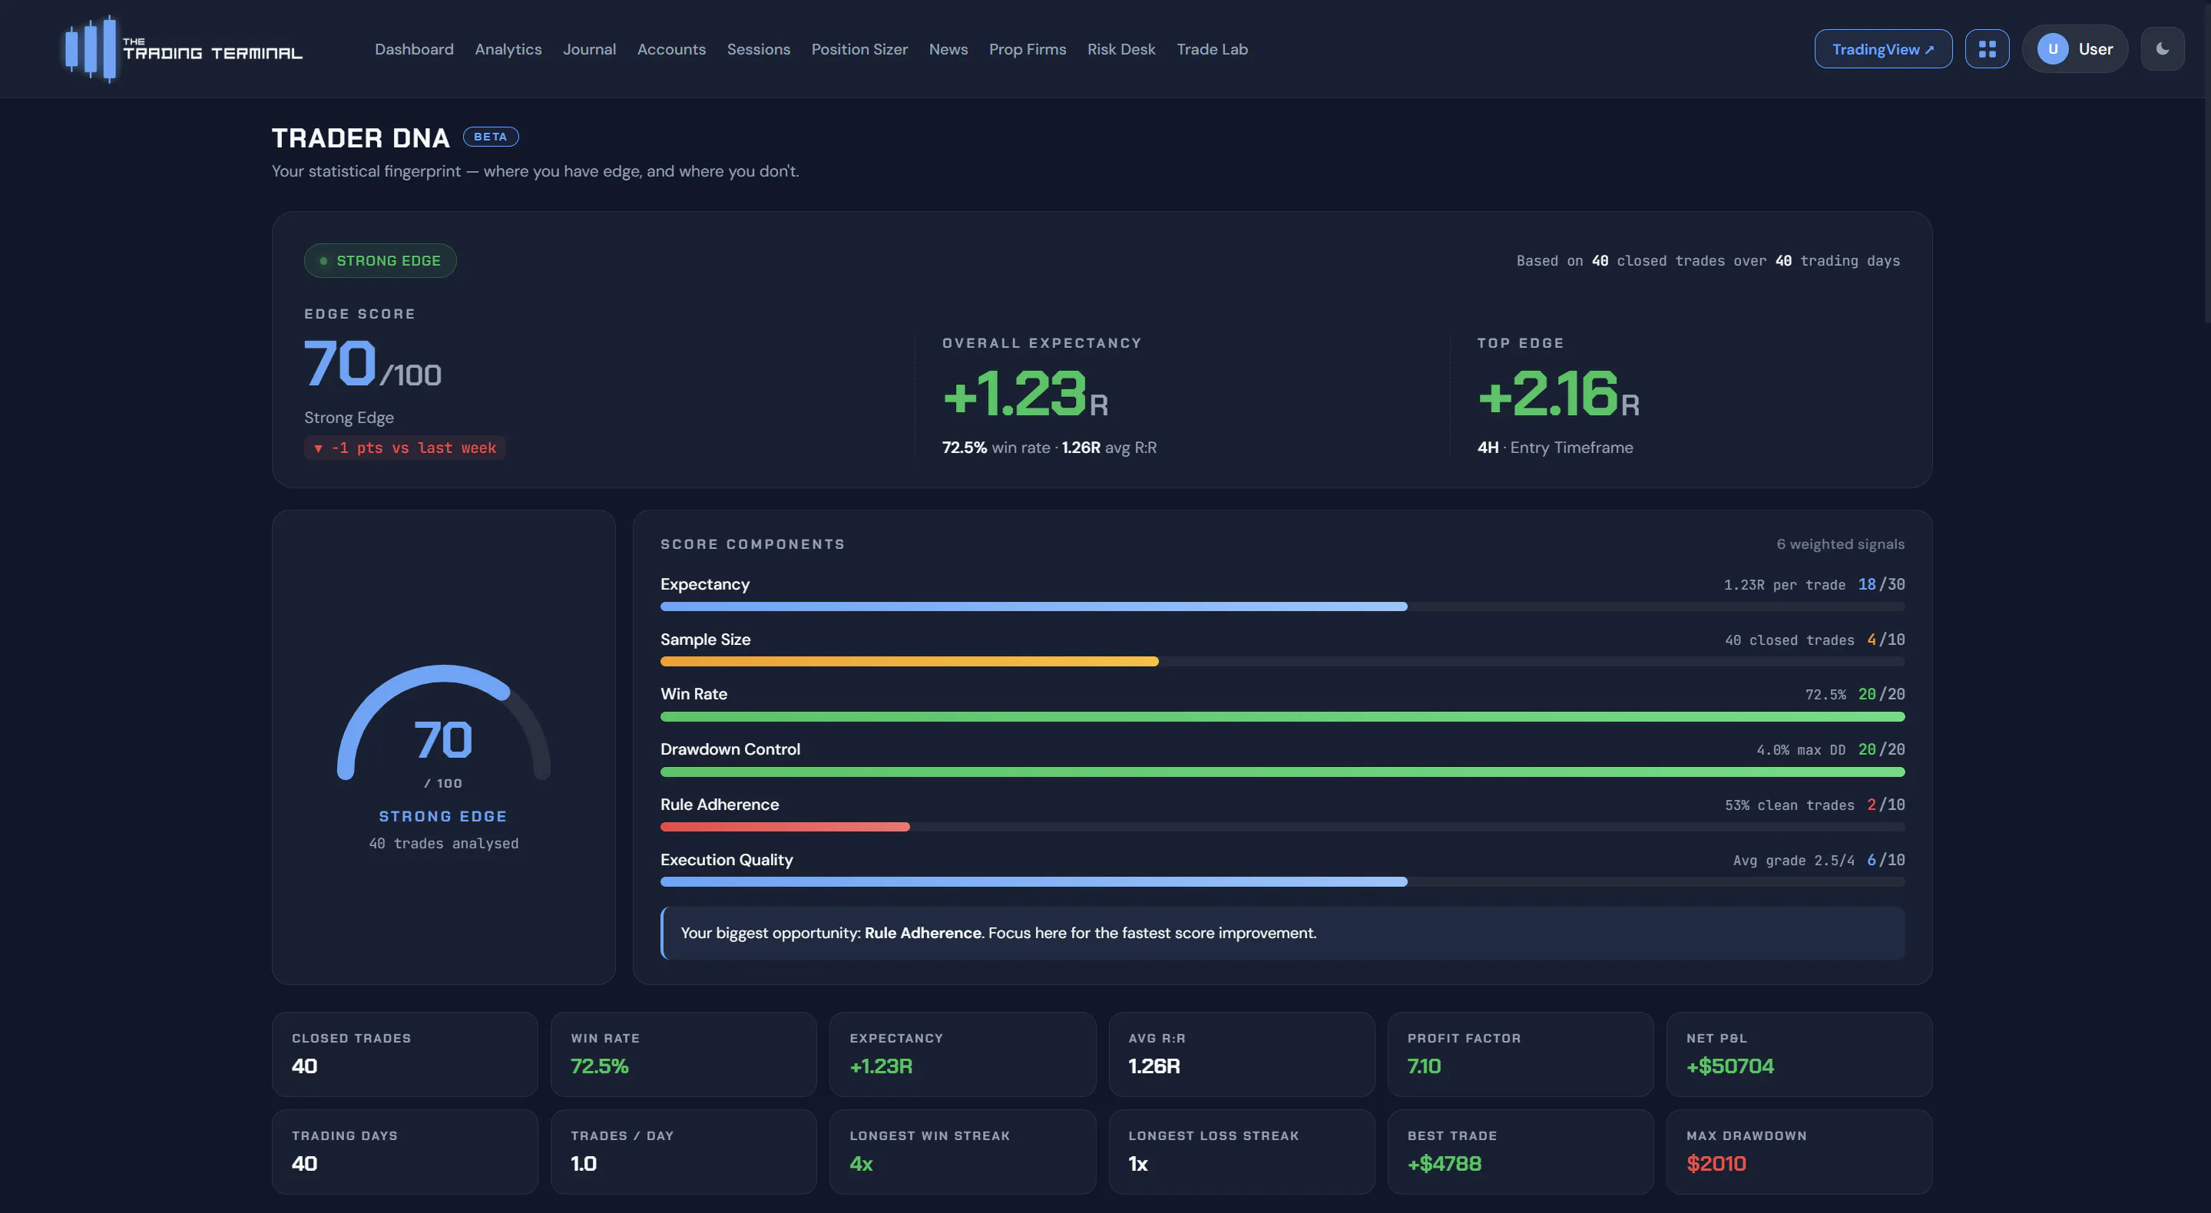Click the 'Your biggest opportunity' tip banner

point(1283,933)
